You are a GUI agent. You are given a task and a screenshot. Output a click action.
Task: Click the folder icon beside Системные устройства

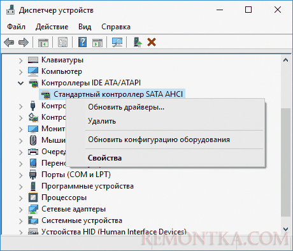[x=33, y=220]
